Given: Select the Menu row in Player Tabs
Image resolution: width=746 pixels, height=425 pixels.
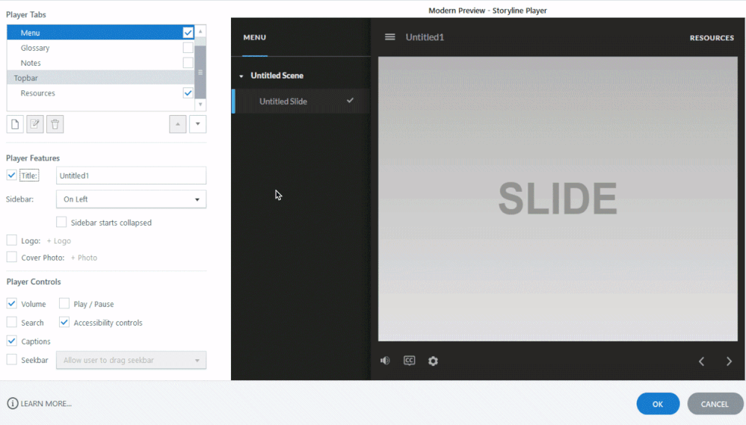Looking at the screenshot, I should click(x=100, y=32).
